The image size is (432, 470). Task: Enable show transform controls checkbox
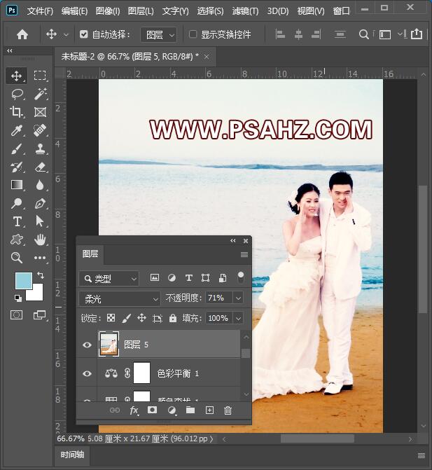pos(193,34)
